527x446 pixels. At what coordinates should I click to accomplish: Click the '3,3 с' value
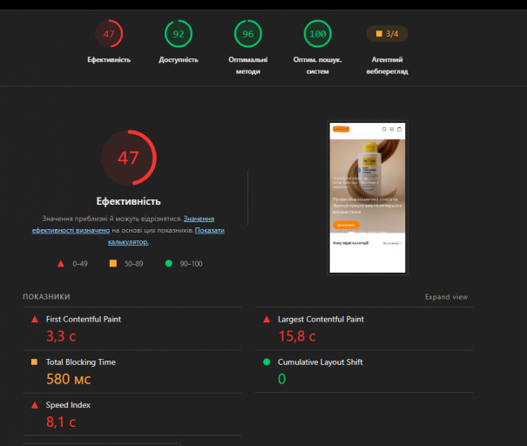61,336
